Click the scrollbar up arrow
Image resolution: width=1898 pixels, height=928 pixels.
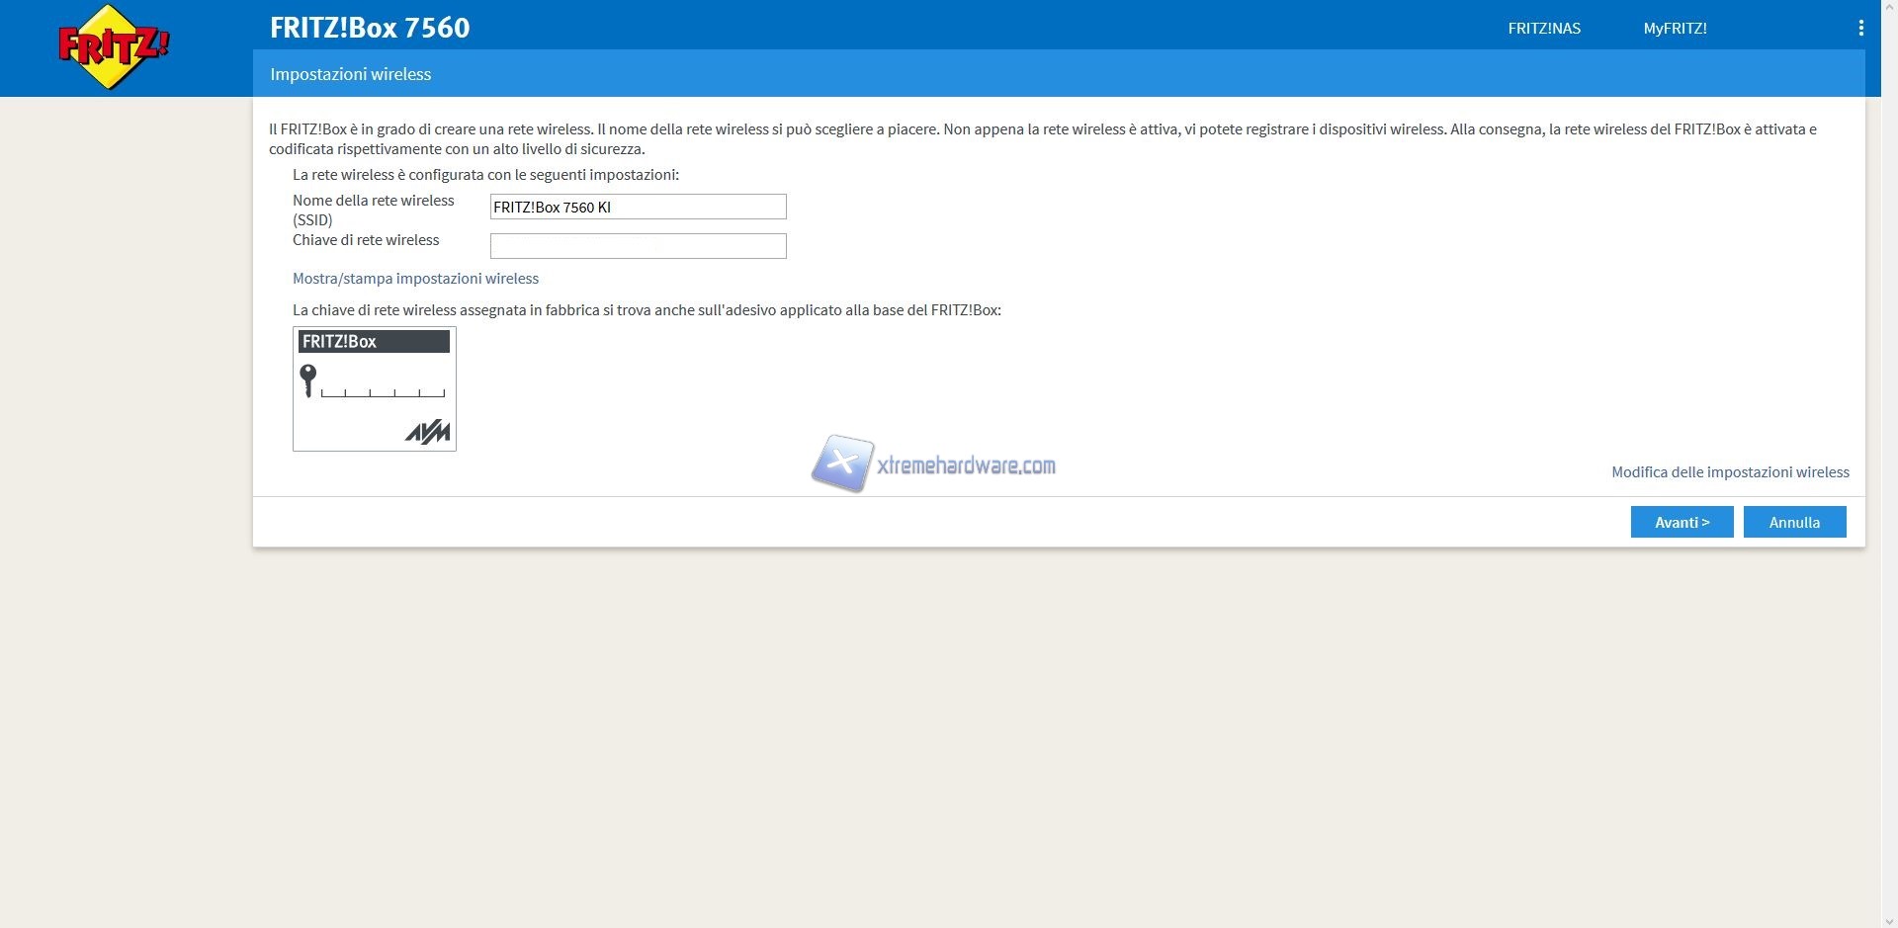point(1888,8)
